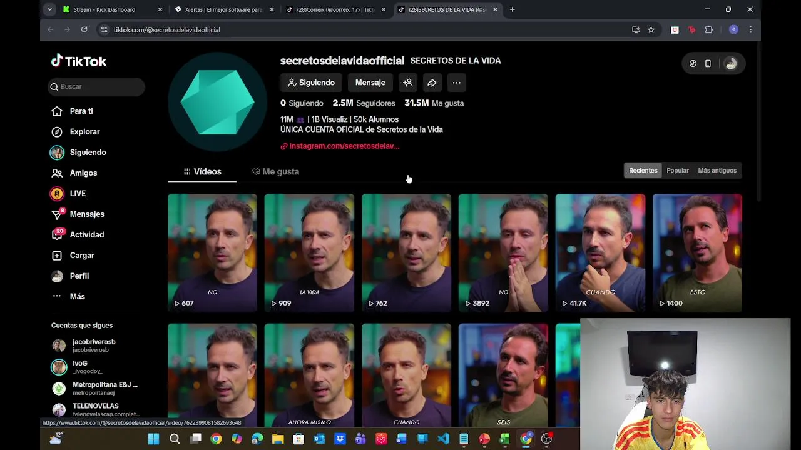Click the share arrow icon

tap(432, 82)
